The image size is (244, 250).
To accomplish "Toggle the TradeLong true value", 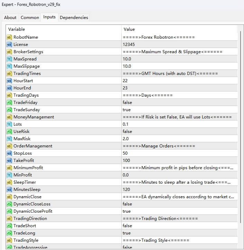I will (x=126, y=233).
